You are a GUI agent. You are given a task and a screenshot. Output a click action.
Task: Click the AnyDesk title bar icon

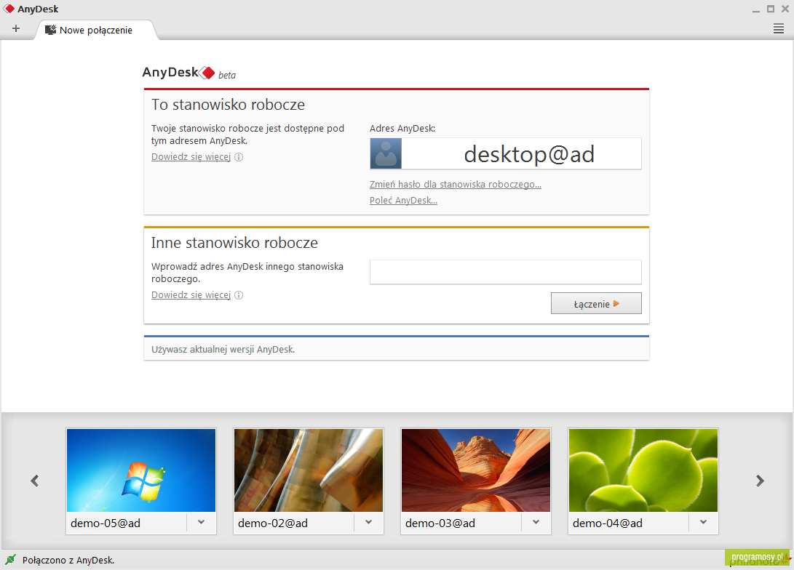point(9,9)
